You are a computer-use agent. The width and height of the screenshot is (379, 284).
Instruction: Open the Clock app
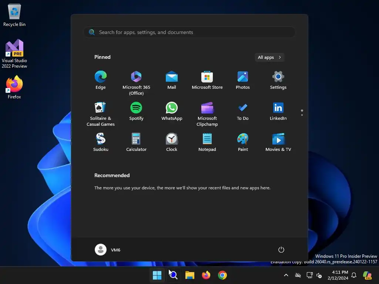(172, 142)
